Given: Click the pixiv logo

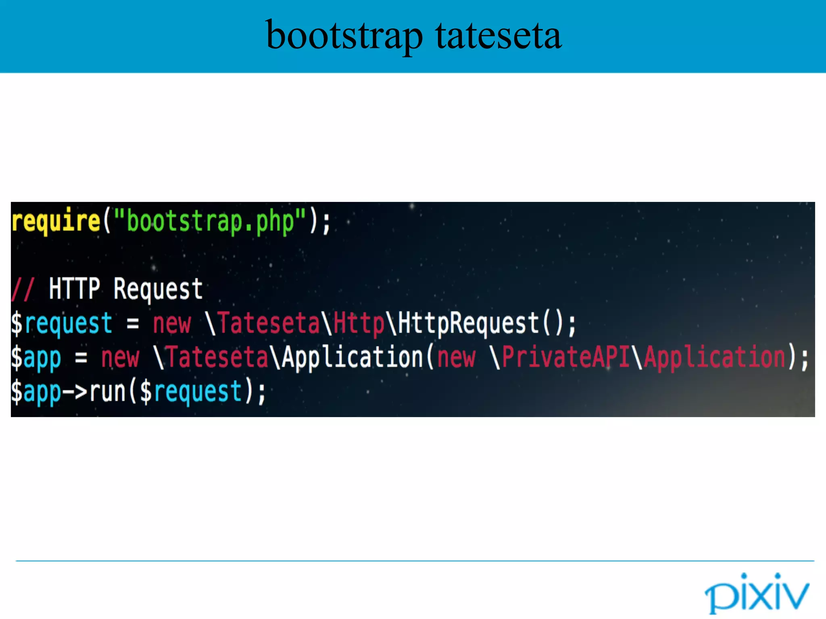Looking at the screenshot, I should 757,593.
